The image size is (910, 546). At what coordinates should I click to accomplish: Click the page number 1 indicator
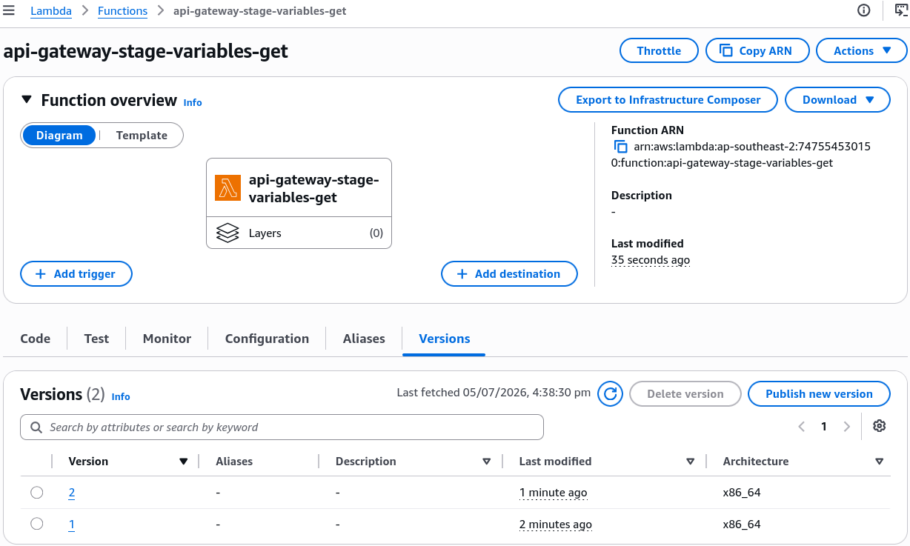[824, 427]
